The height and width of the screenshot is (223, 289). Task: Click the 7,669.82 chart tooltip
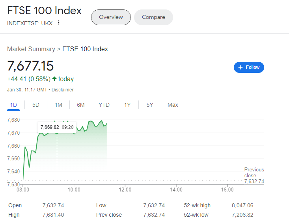tap(57, 127)
